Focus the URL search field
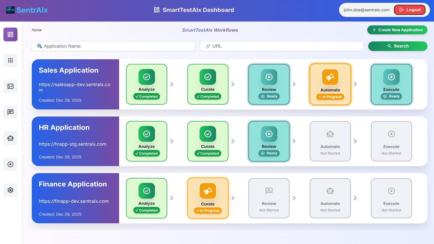Image resolution: width=434 pixels, height=244 pixels. pos(281,46)
